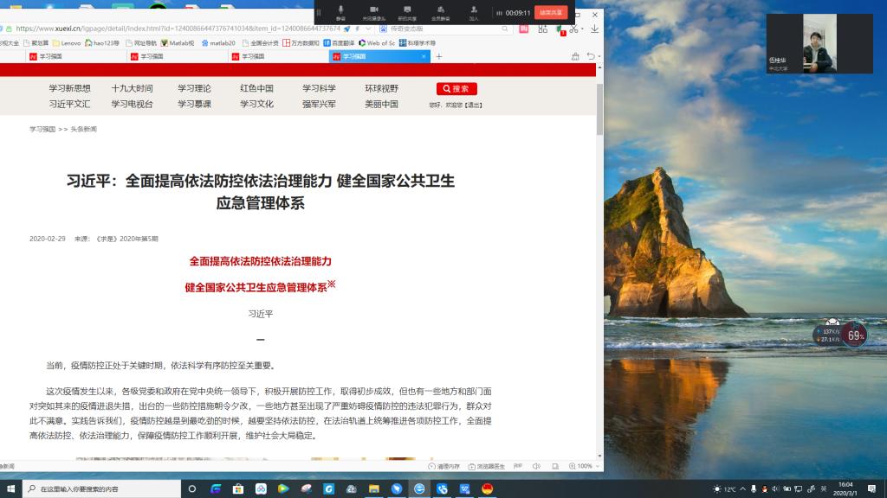Open Windows Start menu
The height and width of the screenshot is (498, 887).
point(11,488)
